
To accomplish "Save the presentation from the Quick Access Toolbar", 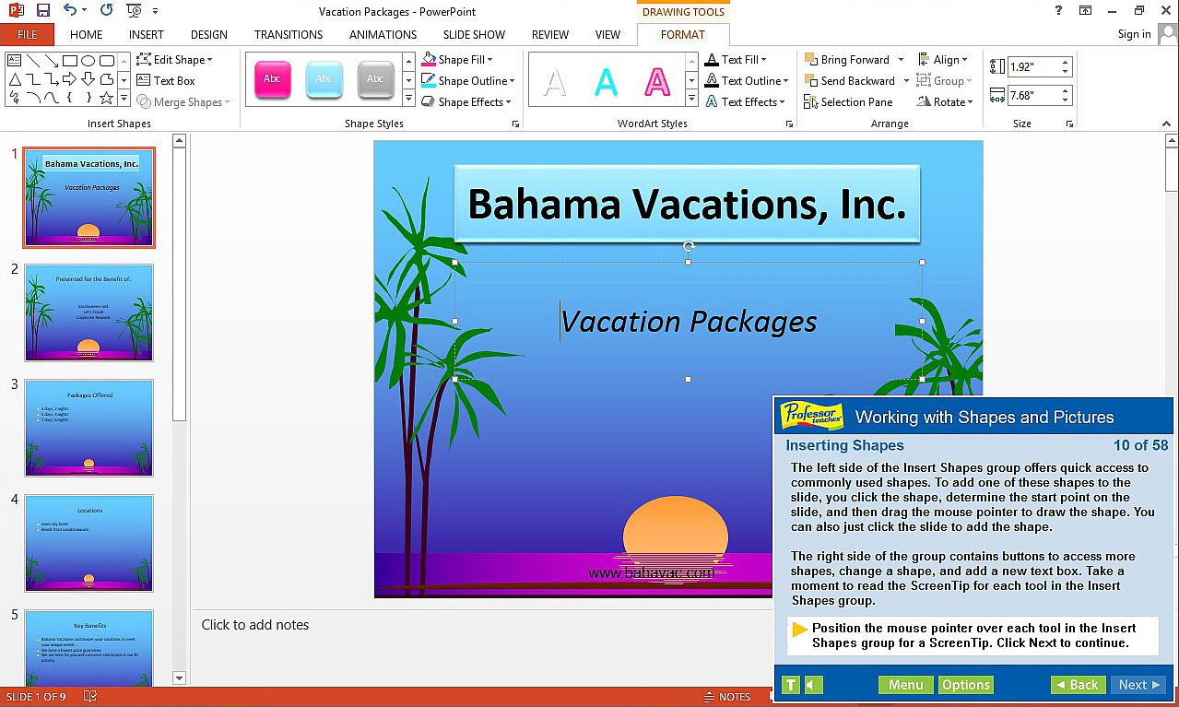I will (x=42, y=11).
